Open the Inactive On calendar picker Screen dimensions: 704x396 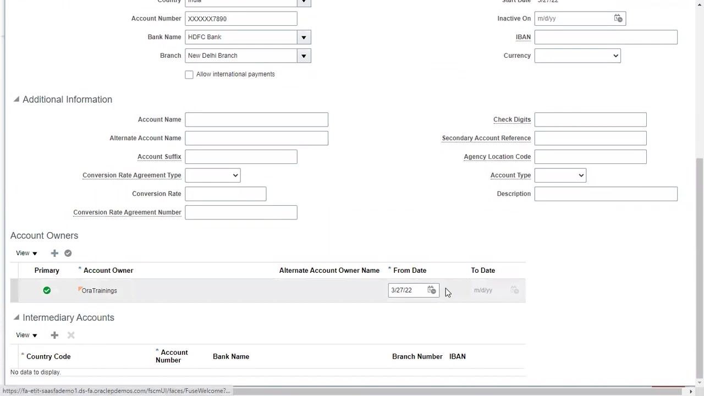click(x=618, y=18)
